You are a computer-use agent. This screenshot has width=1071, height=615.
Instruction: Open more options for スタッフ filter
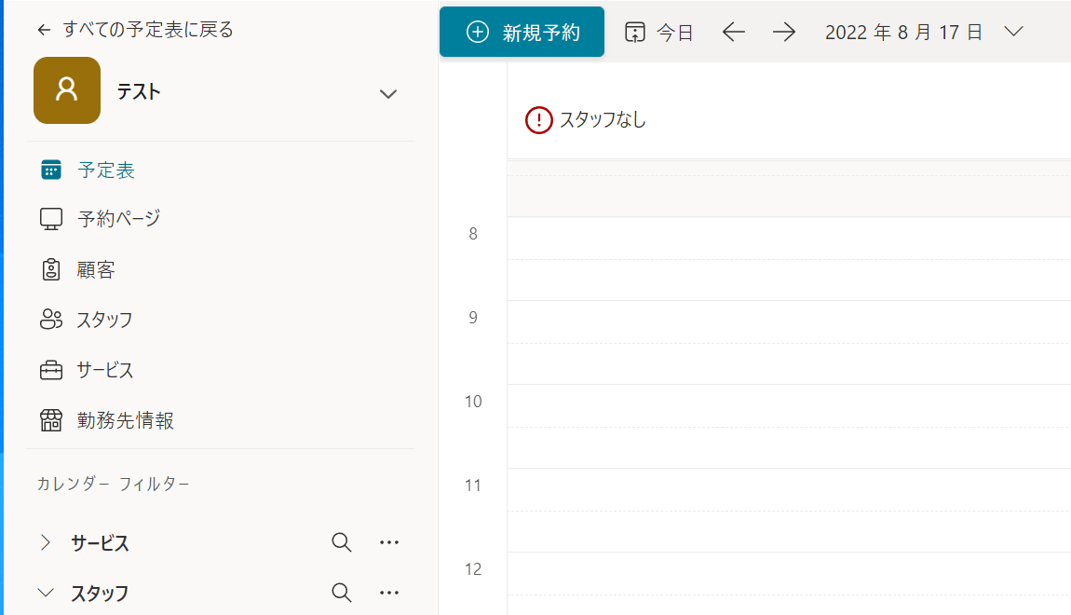click(389, 593)
